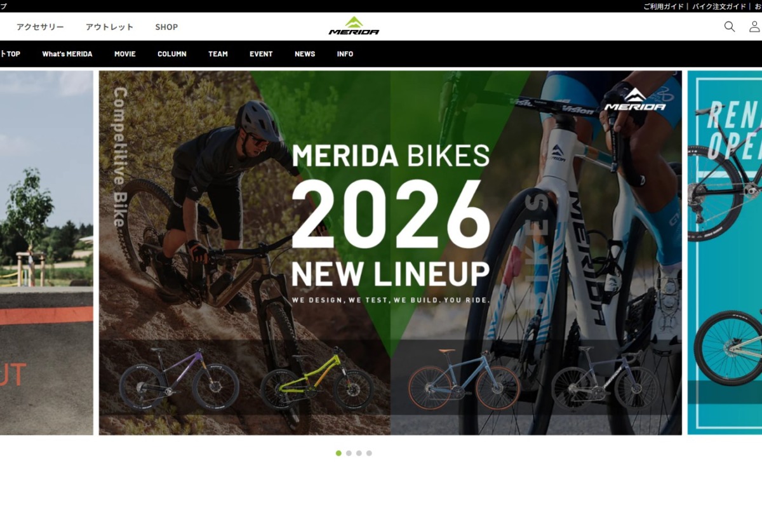This screenshot has height=508, width=762.
Task: Select the fourth carousel dot
Action: coord(369,453)
